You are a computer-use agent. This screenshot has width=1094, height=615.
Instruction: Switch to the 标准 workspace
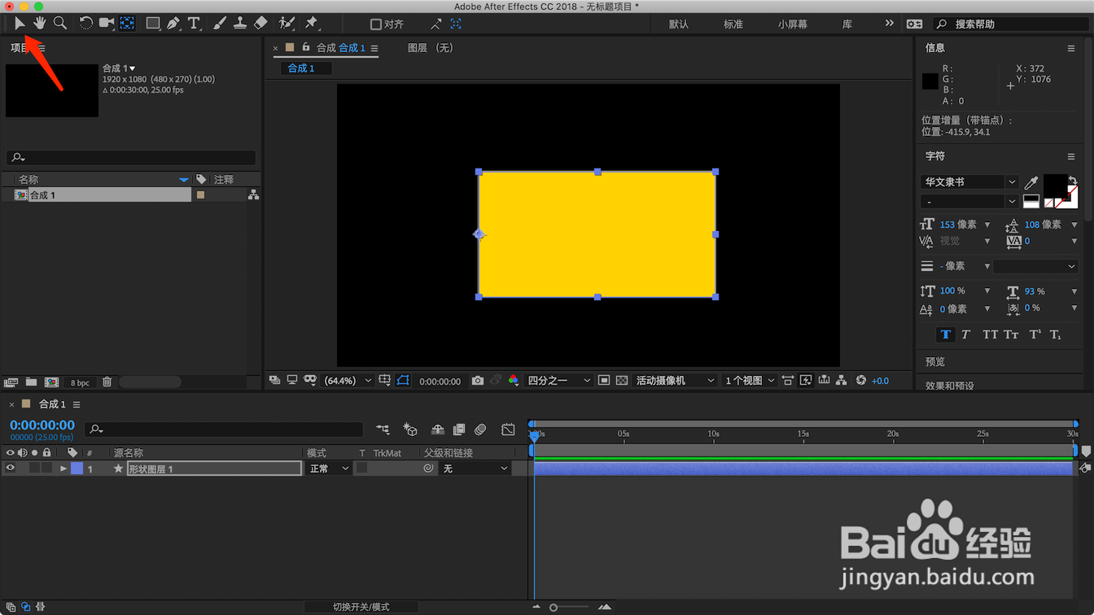point(733,24)
